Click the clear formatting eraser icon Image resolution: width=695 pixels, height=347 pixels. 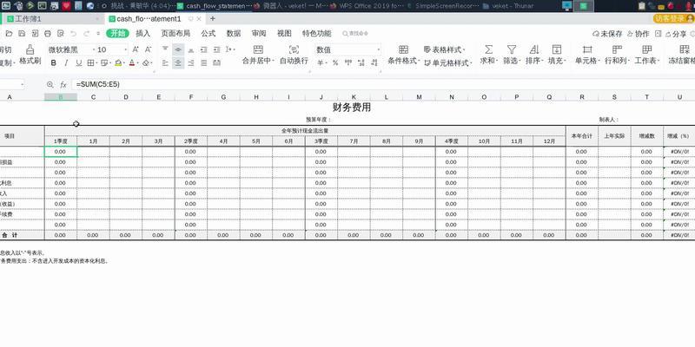click(146, 62)
